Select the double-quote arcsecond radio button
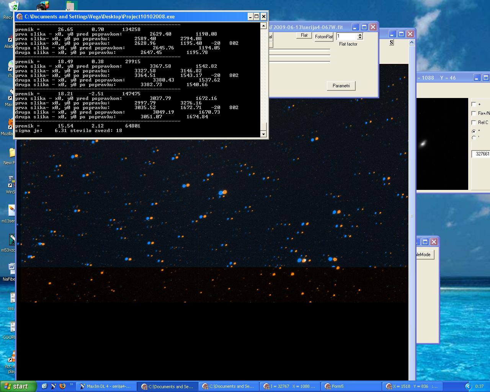 (474, 131)
